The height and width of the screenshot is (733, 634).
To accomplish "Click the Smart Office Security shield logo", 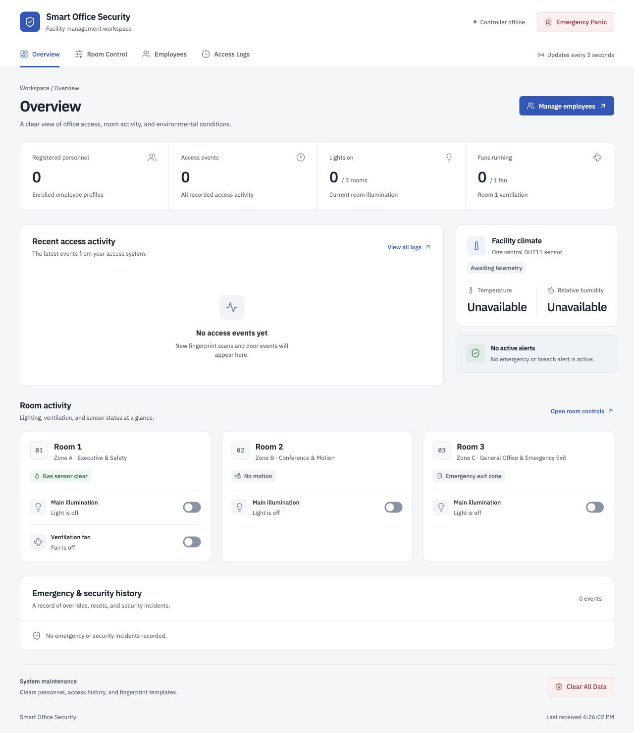I will coord(30,22).
